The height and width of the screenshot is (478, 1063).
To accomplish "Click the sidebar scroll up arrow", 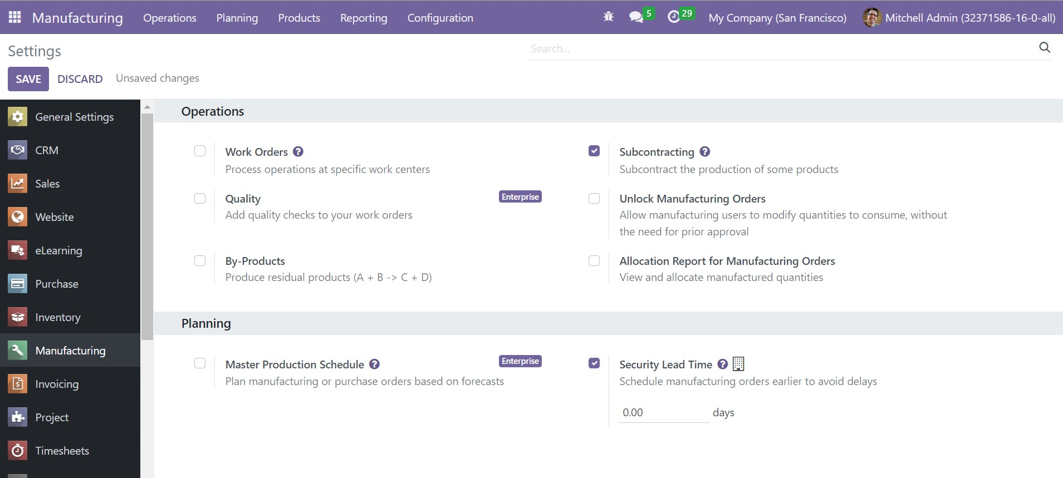I will [x=147, y=106].
